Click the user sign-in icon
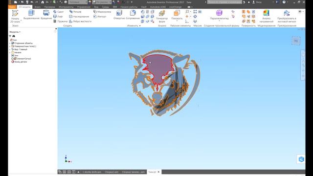The image size is (313, 176). pos(253,2)
